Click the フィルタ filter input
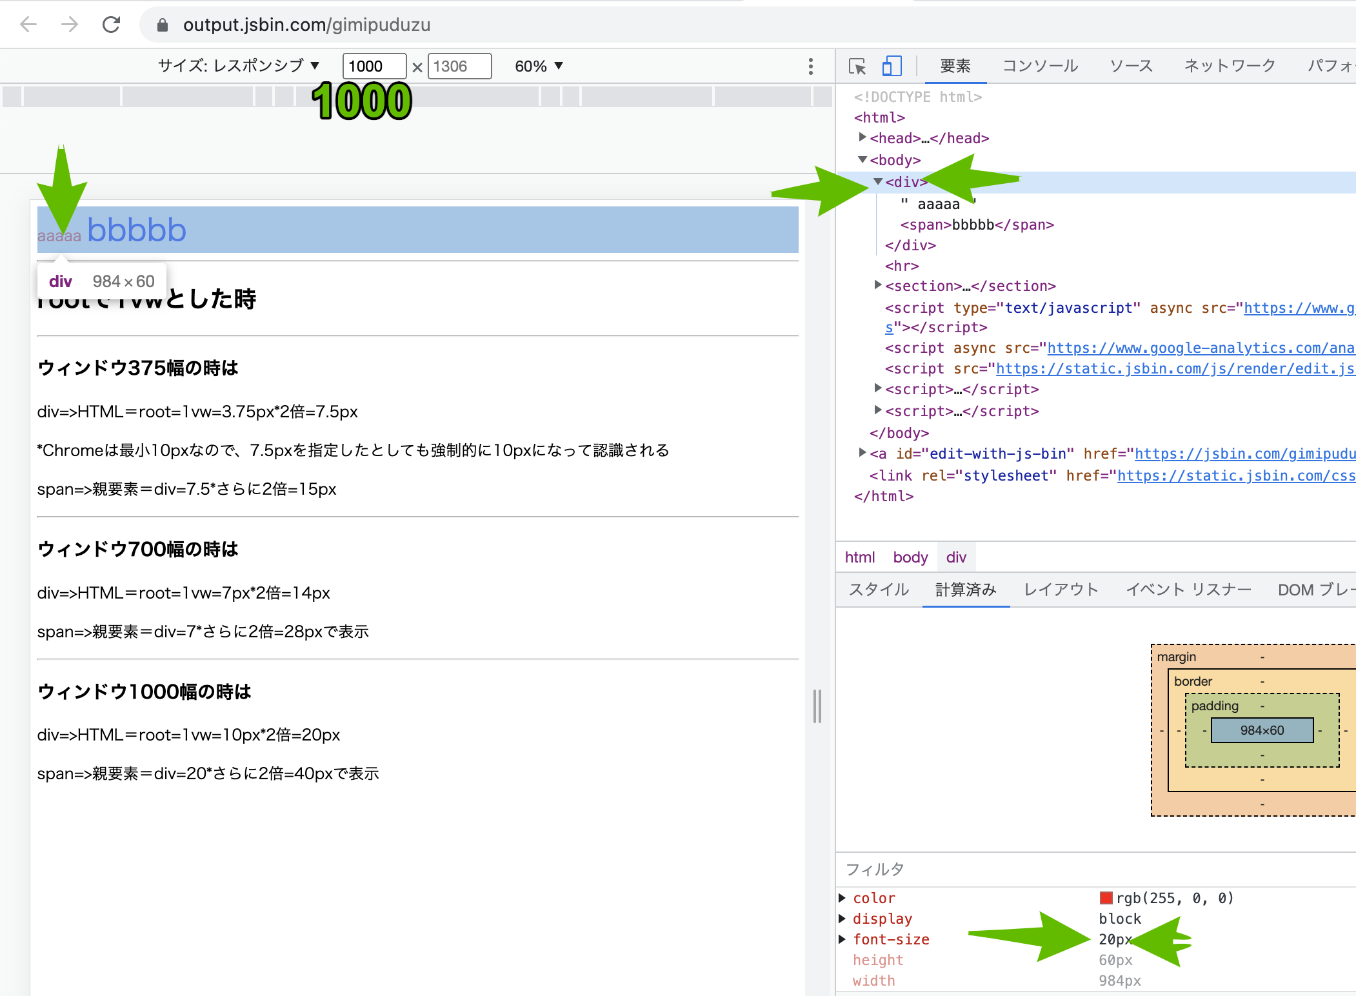This screenshot has height=996, width=1356. [x=1097, y=870]
